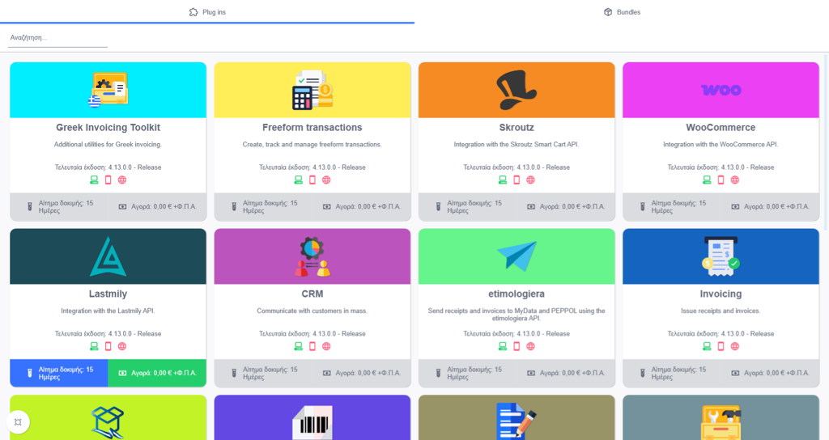This screenshot has height=440, width=829.
Task: Purchase the CRM plugin
Action: pyautogui.click(x=362, y=373)
